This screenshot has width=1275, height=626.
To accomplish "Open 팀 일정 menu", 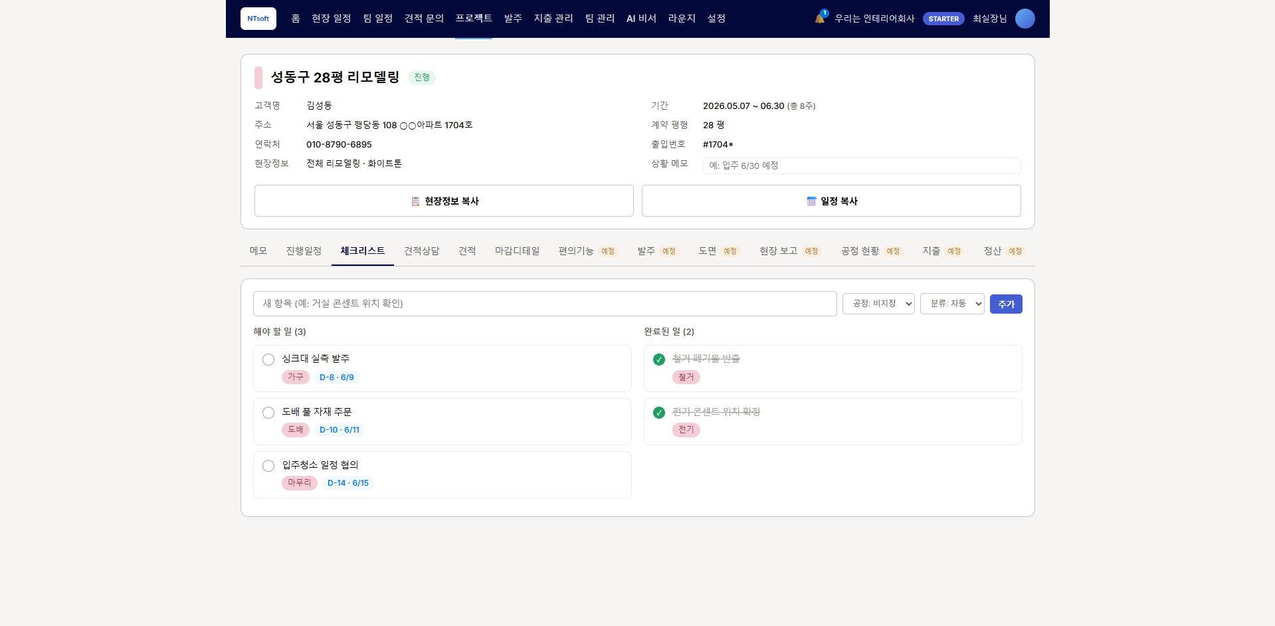I will click(x=378, y=19).
